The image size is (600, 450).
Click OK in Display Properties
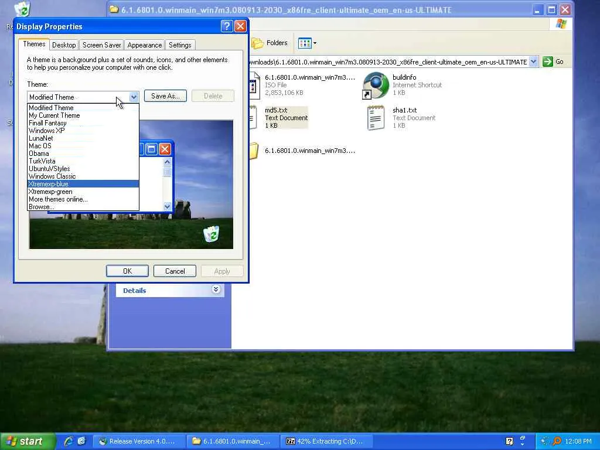tap(127, 271)
